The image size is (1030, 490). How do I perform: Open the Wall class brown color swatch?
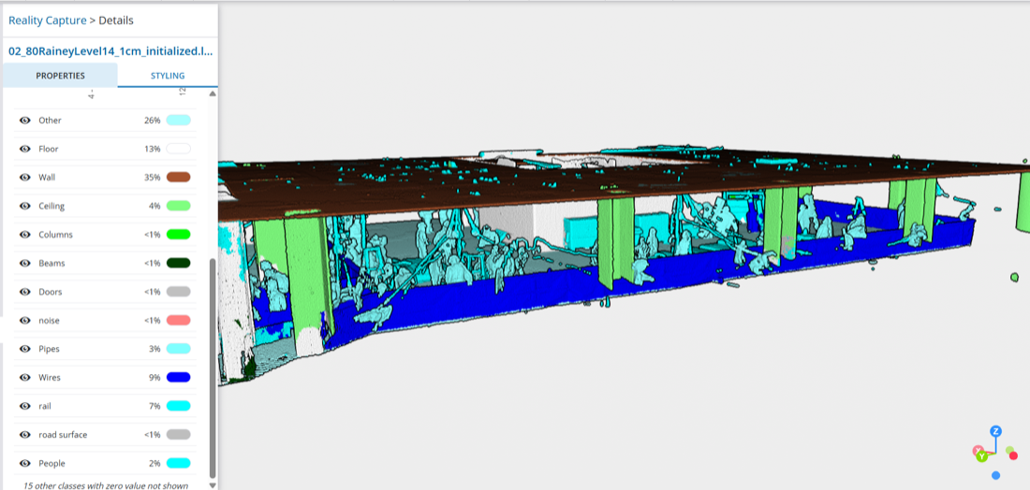(x=179, y=177)
